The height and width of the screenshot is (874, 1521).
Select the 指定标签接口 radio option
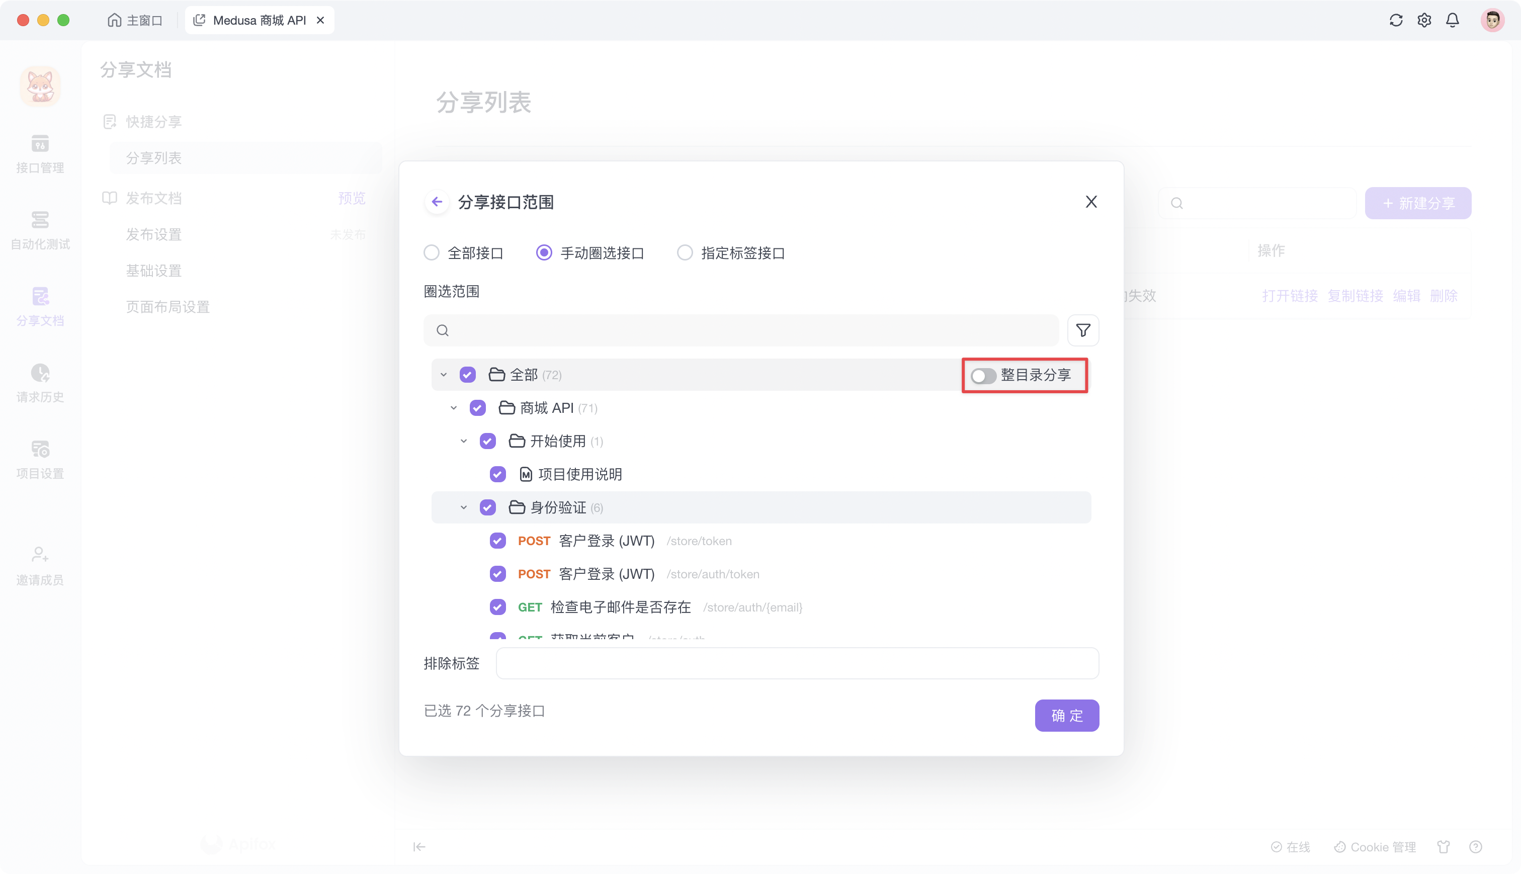pyautogui.click(x=685, y=252)
